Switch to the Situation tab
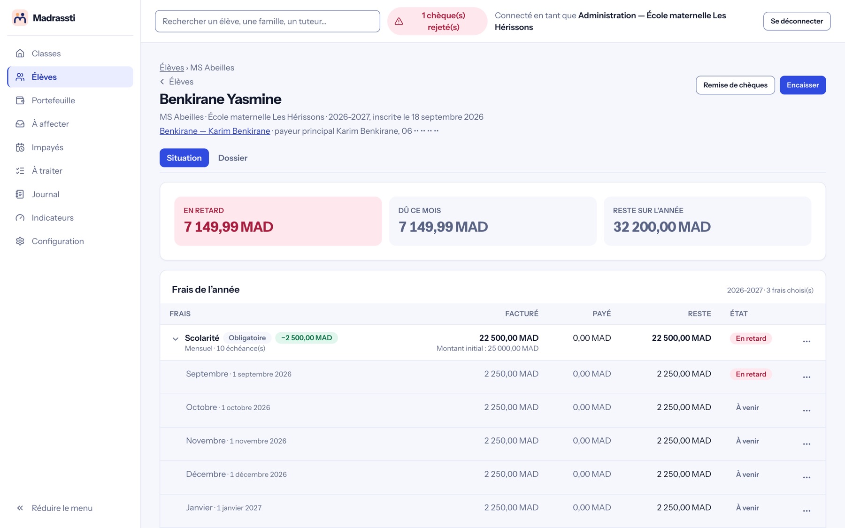845x528 pixels. (184, 158)
